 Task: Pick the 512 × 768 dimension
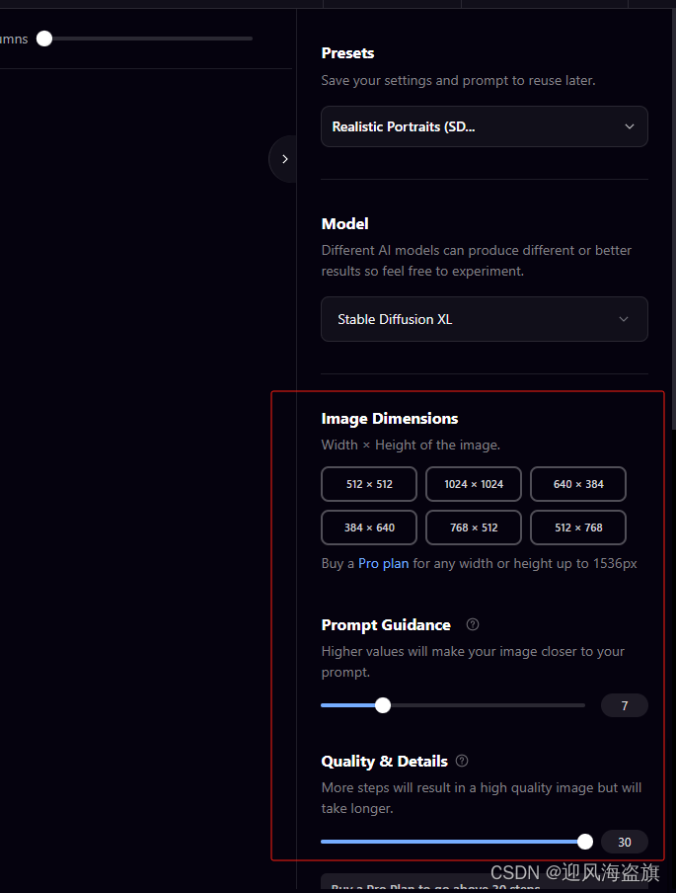click(x=578, y=528)
